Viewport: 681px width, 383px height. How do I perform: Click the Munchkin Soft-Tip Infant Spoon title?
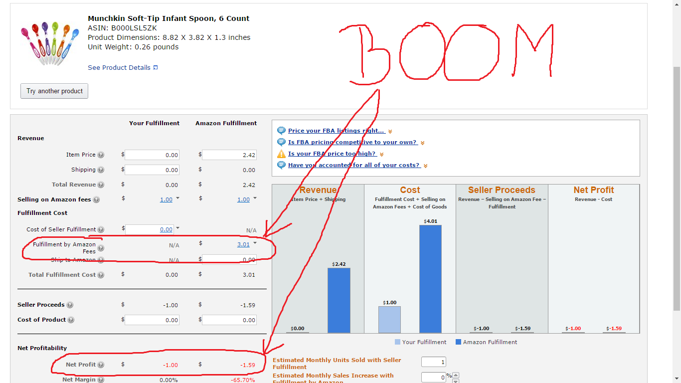pos(169,18)
